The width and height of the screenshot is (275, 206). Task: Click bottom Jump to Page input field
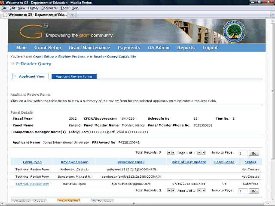pos(243,191)
